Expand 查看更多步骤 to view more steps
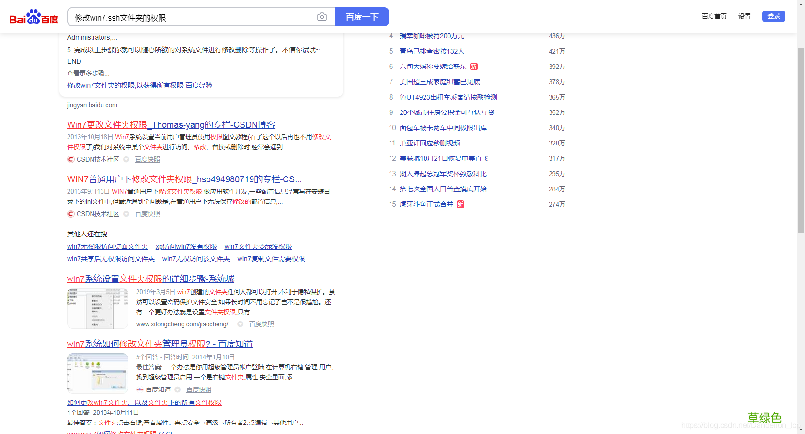Viewport: 805px width, 434px height. [x=88, y=73]
